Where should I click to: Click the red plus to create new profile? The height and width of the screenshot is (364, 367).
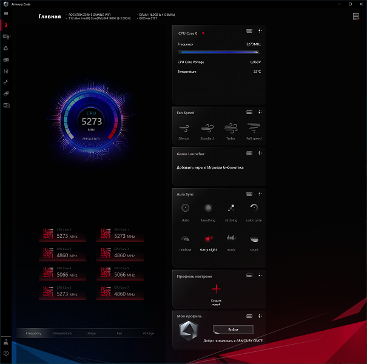(x=216, y=289)
